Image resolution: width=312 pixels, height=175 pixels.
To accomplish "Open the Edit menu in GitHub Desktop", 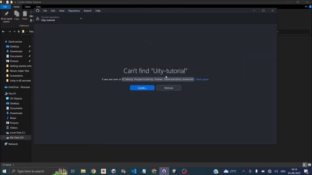I will pos(53,11).
